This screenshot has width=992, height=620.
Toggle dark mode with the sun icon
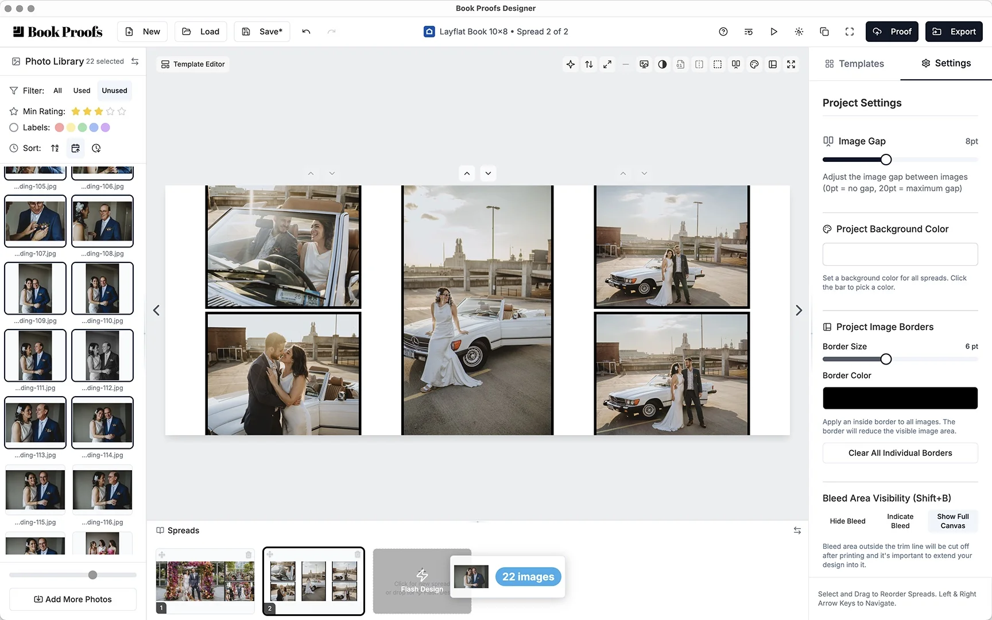coord(799,32)
